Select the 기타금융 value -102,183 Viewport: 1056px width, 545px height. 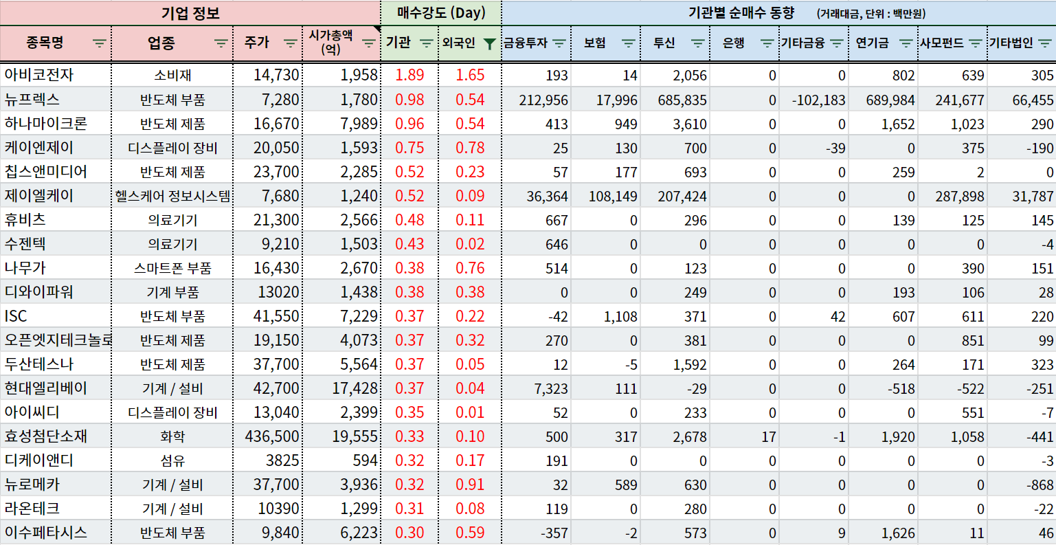[814, 100]
